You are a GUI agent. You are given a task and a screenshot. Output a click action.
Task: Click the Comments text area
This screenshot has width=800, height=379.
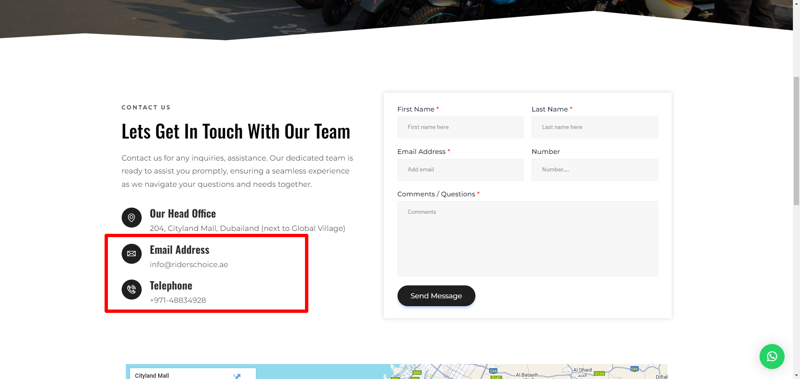point(527,239)
